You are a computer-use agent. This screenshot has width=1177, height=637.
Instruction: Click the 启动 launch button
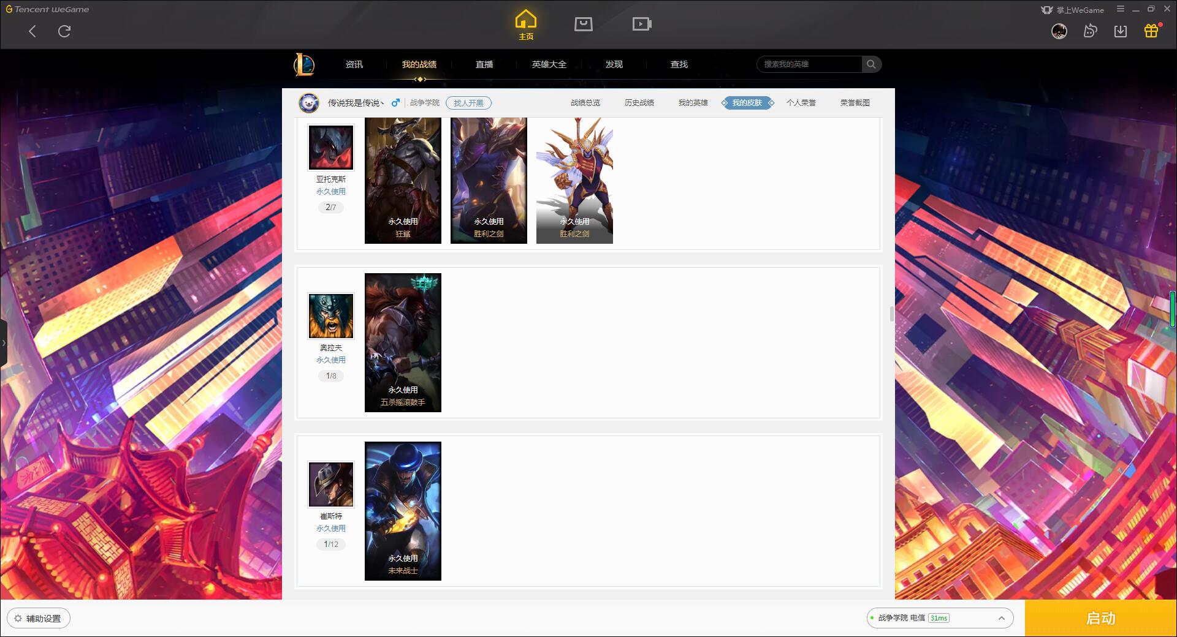click(x=1101, y=619)
